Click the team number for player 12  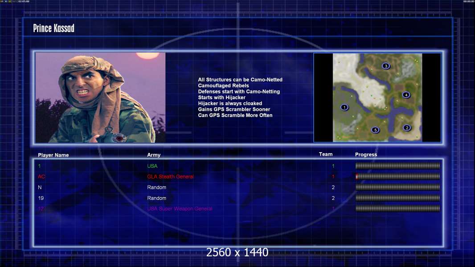(x=333, y=209)
